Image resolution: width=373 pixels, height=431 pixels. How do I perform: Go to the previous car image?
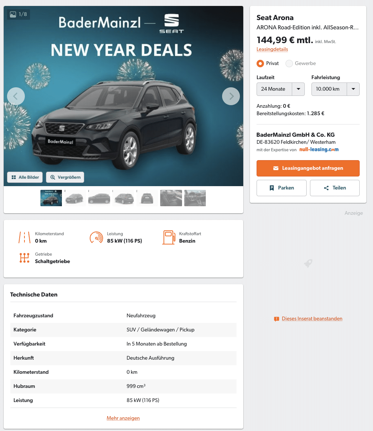[x=16, y=96]
